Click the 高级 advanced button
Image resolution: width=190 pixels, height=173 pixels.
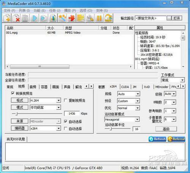click(x=166, y=129)
